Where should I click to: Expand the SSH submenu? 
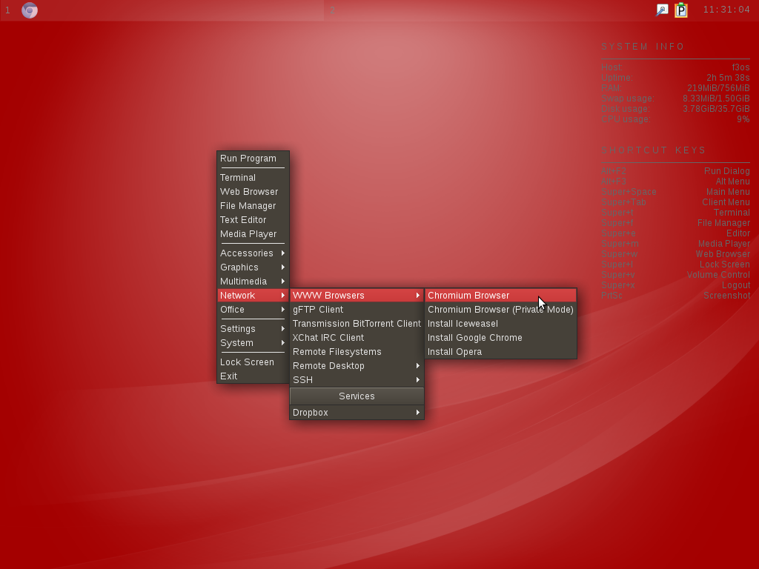(357, 379)
